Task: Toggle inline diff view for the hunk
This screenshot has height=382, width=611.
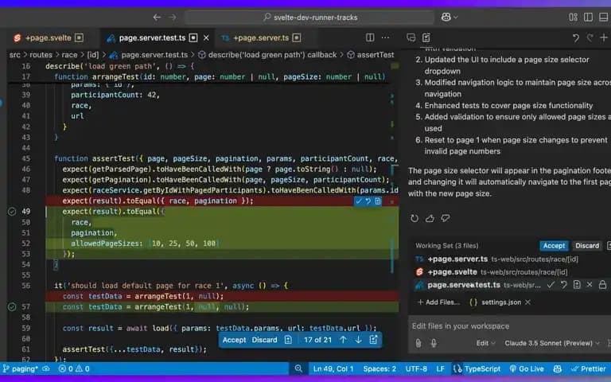Action: tap(378, 201)
